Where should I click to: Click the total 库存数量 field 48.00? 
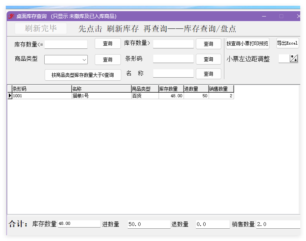pyautogui.click(x=79, y=224)
